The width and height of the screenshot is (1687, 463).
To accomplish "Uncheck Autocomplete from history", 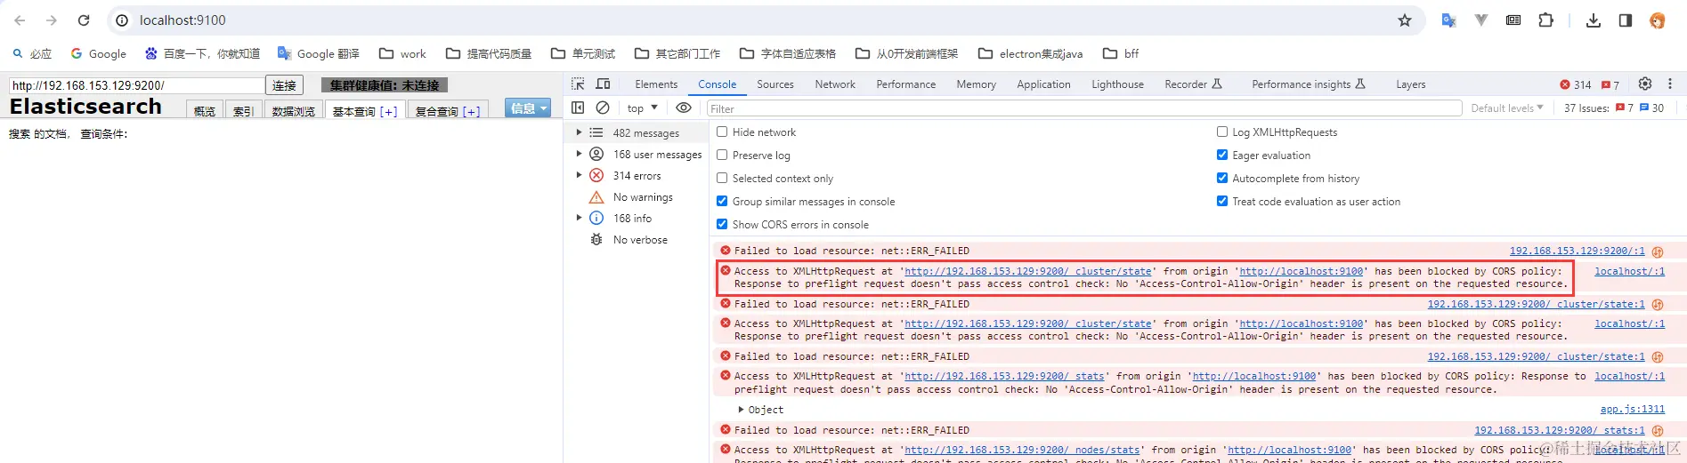I will coord(1222,178).
